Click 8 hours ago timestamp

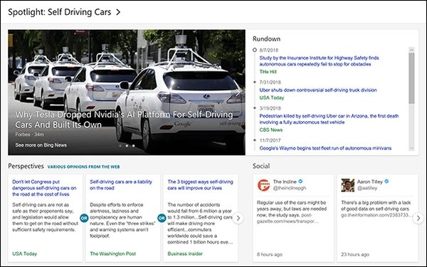(x=270, y=254)
